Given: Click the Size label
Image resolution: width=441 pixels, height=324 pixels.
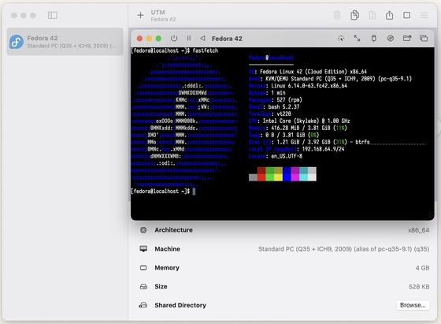Looking at the screenshot, I should tap(161, 287).
